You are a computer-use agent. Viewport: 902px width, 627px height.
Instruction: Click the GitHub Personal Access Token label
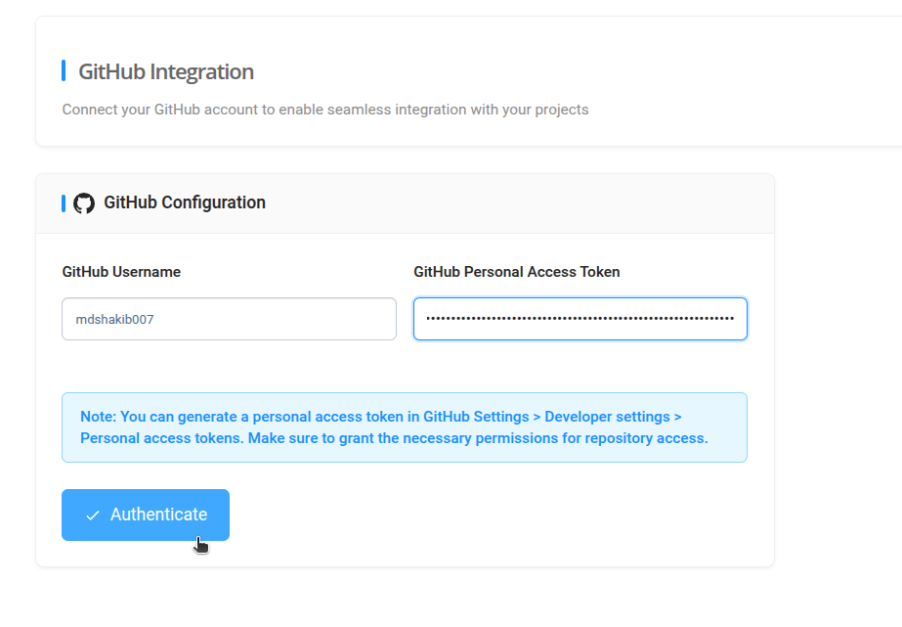(x=517, y=272)
